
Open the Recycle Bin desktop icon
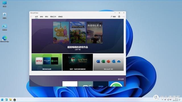(5, 16)
